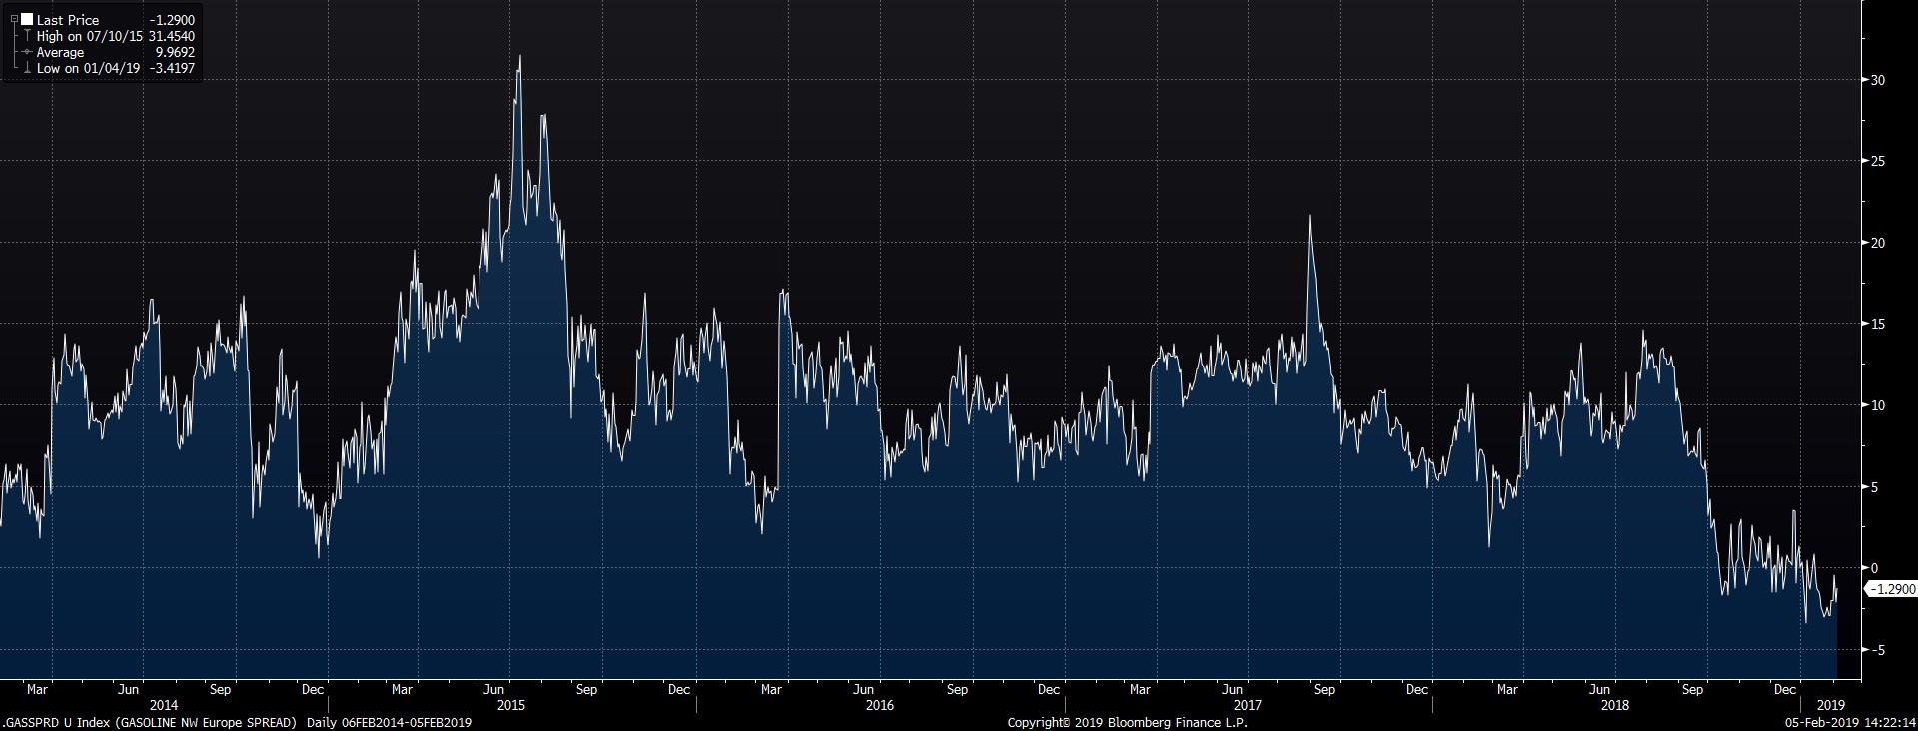The height and width of the screenshot is (731, 1918).
Task: Click the Low marker icon in legend
Action: click(27, 69)
